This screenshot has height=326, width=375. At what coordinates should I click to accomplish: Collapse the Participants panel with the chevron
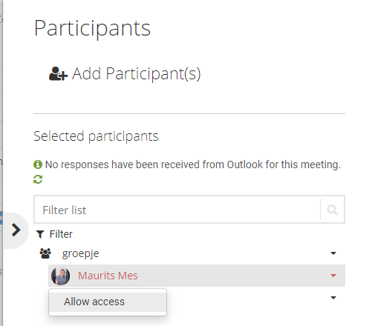point(16,230)
